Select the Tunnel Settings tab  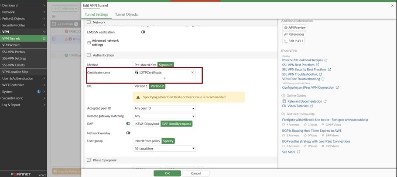coord(96,15)
